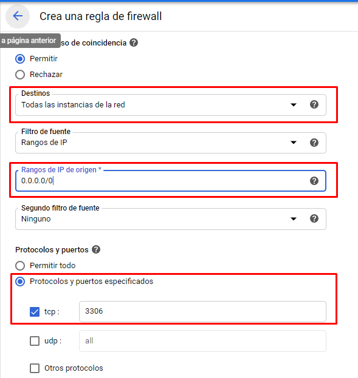
Task: Click the udp ports field showing all
Action: click(x=202, y=341)
